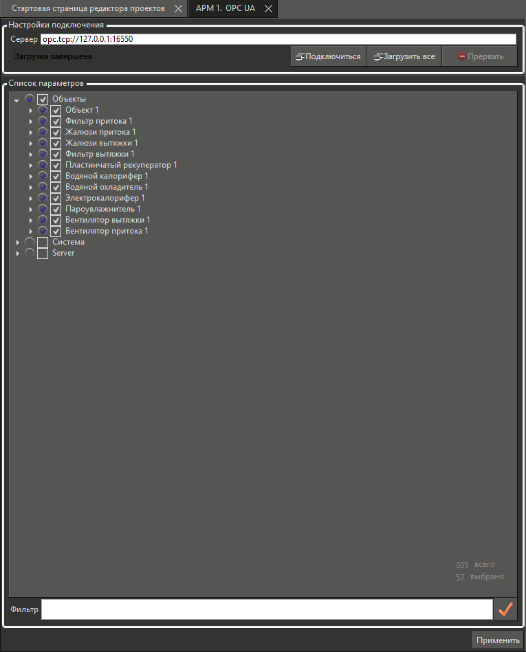Click the Применить button

pos(498,640)
